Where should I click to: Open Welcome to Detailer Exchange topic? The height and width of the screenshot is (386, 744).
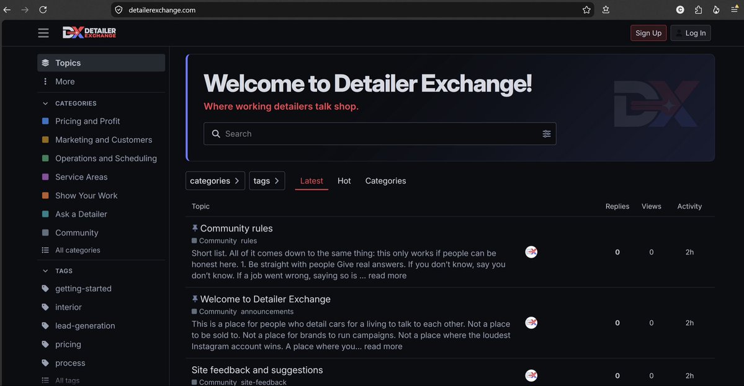click(x=265, y=299)
